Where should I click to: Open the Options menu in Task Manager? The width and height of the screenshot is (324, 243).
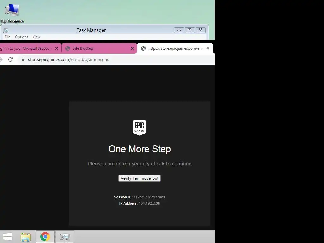[22, 37]
